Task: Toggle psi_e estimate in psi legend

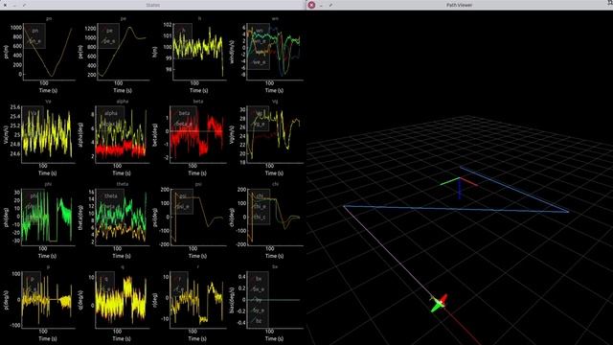Action: click(183, 207)
